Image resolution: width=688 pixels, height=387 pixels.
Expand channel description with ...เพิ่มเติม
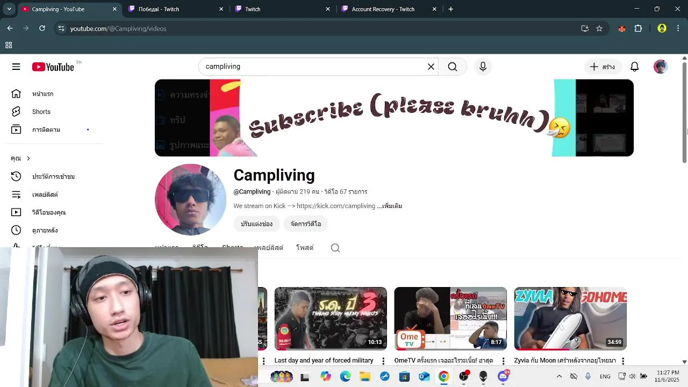click(x=390, y=206)
